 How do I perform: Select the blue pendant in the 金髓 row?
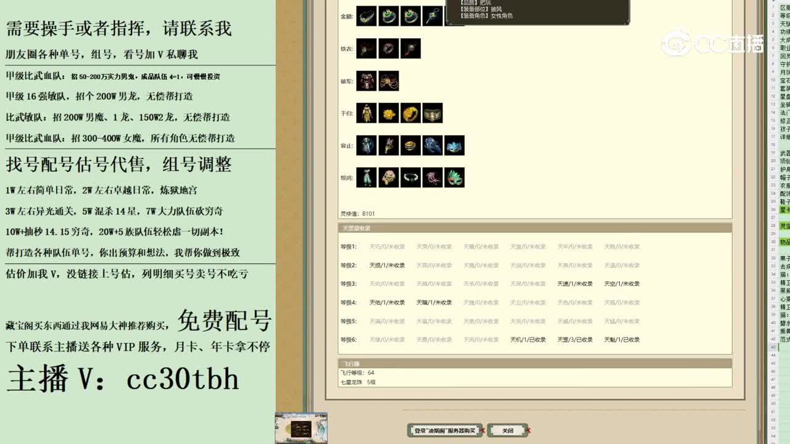(x=432, y=16)
